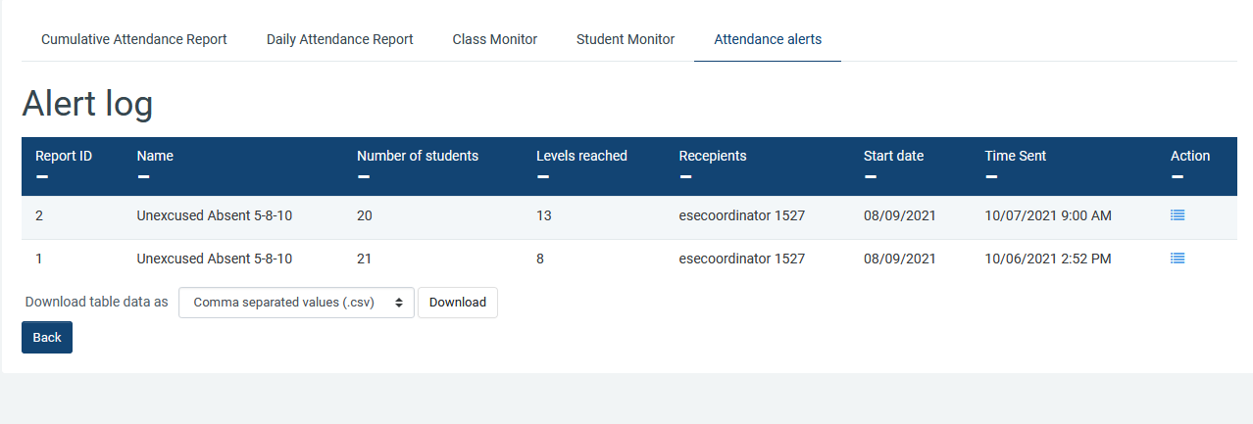The height and width of the screenshot is (424, 1253).
Task: Collapse the Action column minus icon
Action: pos(1178,177)
